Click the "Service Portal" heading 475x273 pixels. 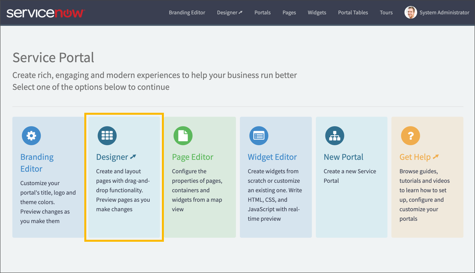[53, 58]
